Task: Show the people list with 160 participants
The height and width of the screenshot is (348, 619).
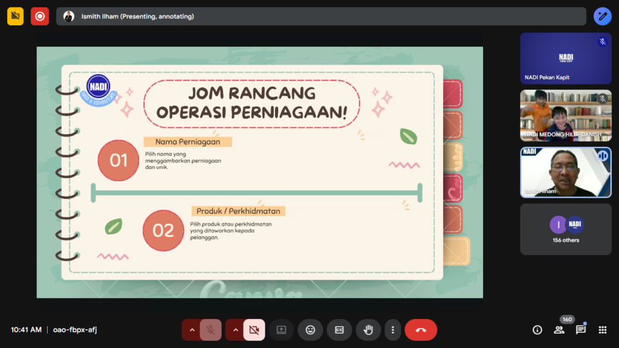Action: (x=559, y=330)
